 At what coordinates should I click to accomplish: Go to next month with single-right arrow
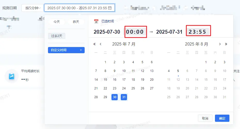tap(220, 44)
